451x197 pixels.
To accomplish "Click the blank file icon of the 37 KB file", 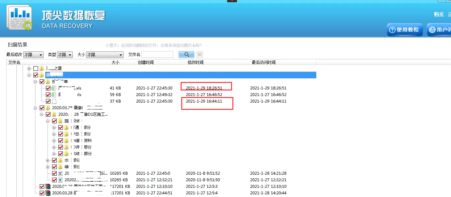I will click(x=54, y=101).
